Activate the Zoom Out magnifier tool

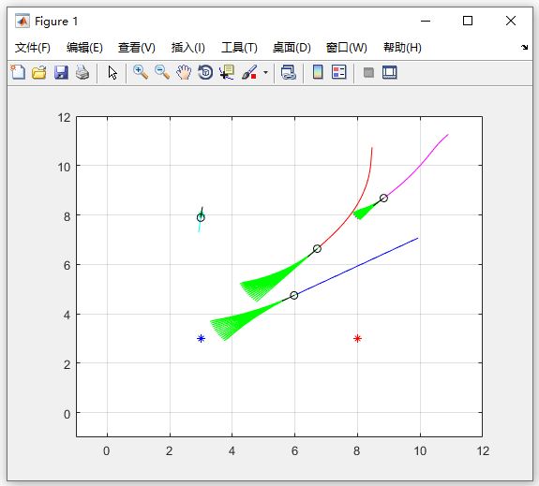[x=162, y=72]
